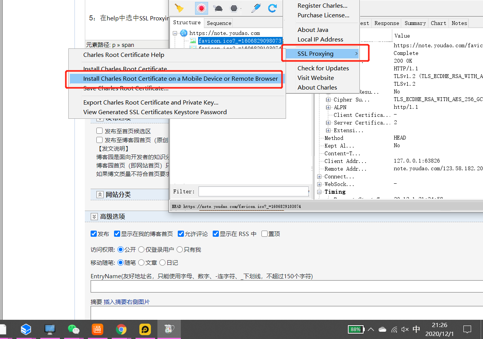The width and height of the screenshot is (483, 339).
Task: Switch to the Response tab
Action: pyautogui.click(x=387, y=23)
